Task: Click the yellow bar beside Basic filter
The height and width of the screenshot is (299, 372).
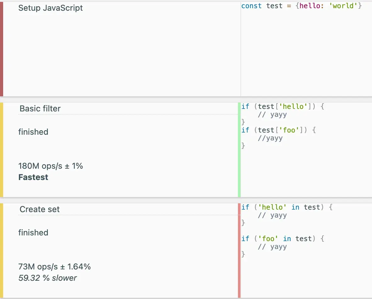Action: point(1,148)
